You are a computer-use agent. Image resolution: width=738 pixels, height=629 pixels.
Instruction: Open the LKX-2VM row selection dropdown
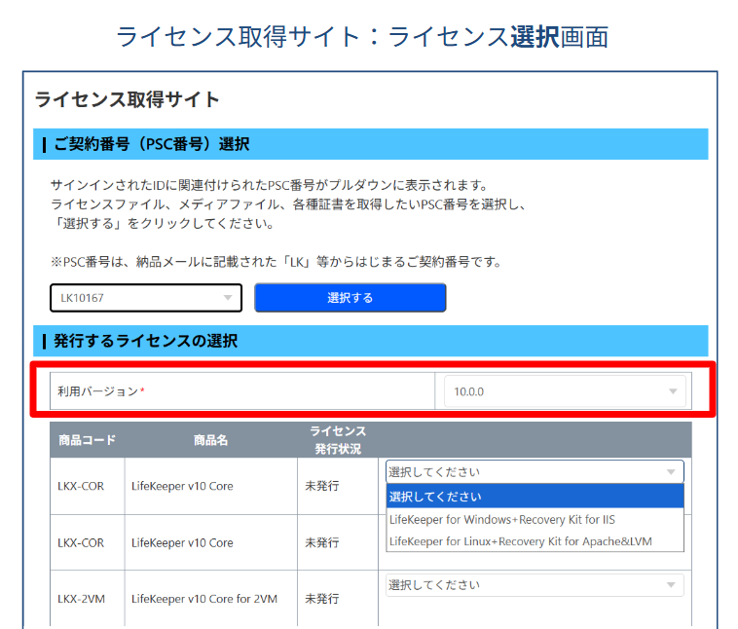tap(535, 585)
